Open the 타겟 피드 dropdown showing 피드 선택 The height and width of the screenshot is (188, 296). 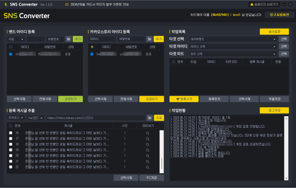click(233, 54)
